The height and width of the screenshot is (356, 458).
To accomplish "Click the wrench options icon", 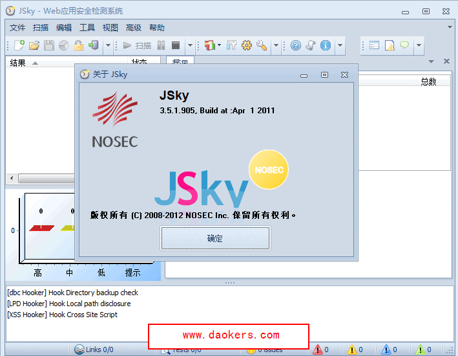I will (262, 45).
